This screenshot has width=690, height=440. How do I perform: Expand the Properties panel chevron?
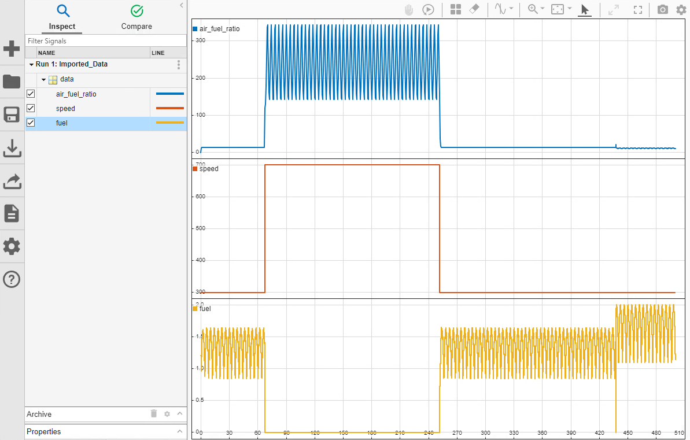click(179, 432)
